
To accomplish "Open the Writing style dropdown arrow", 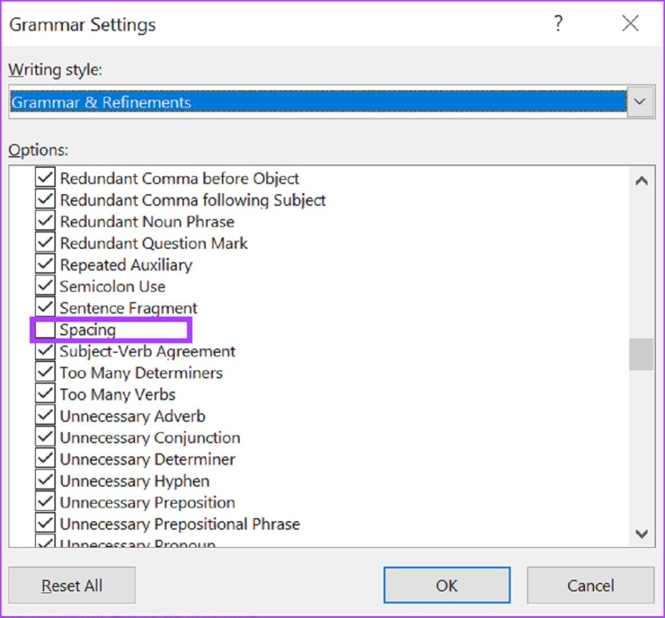I will (640, 102).
